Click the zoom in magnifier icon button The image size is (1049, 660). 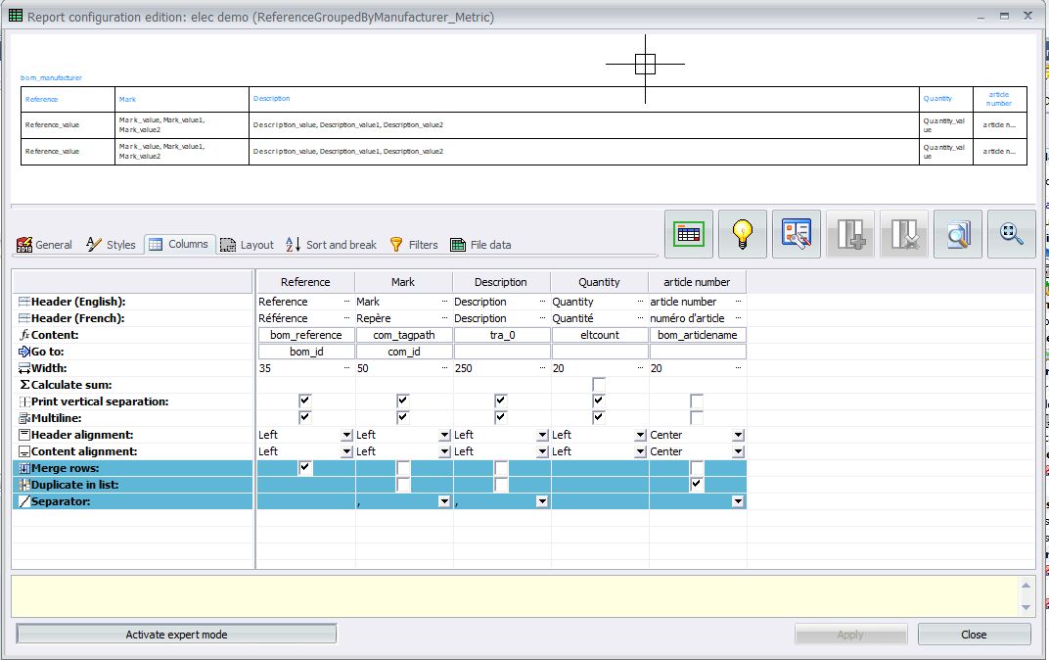[x=1012, y=234]
